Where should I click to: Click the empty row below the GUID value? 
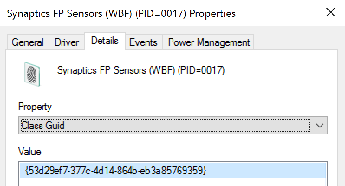pyautogui.click(x=172, y=182)
